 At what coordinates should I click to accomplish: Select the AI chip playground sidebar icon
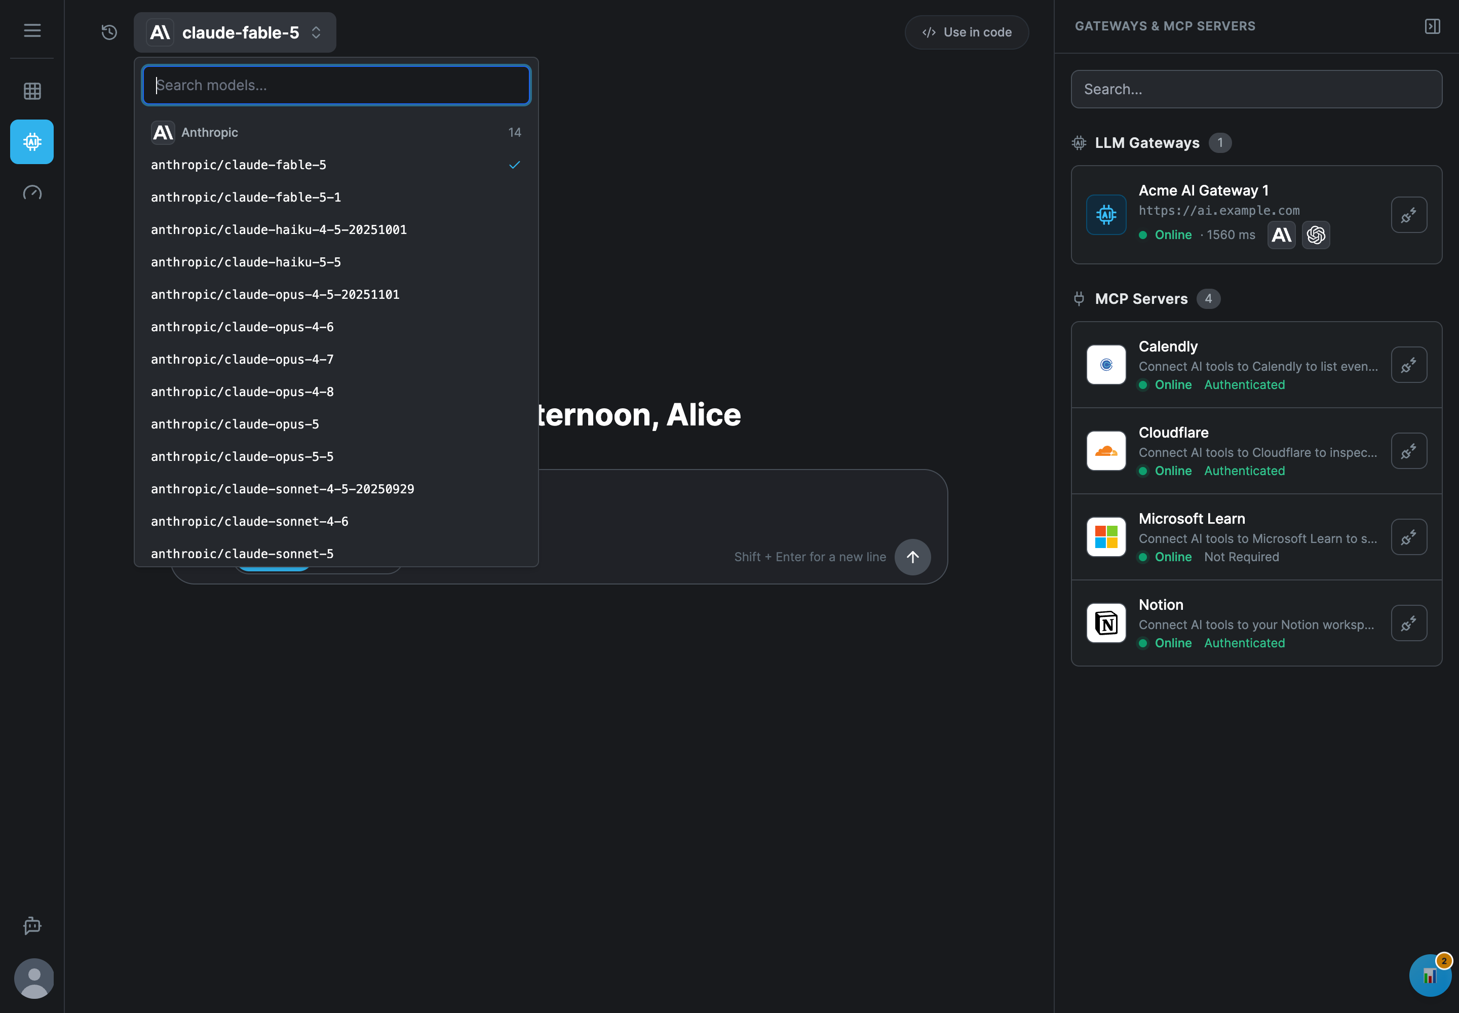(32, 141)
